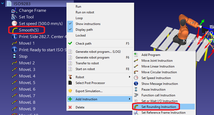Toggle the Show instructions checkmark

click(x=70, y=24)
